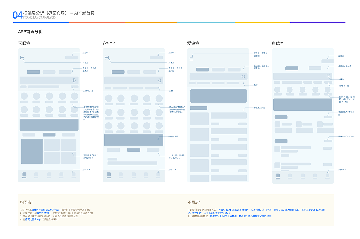Open the carousel banner in 企查查 wireframe
This screenshot has height=239, width=360.
pyautogui.click(x=134, y=140)
